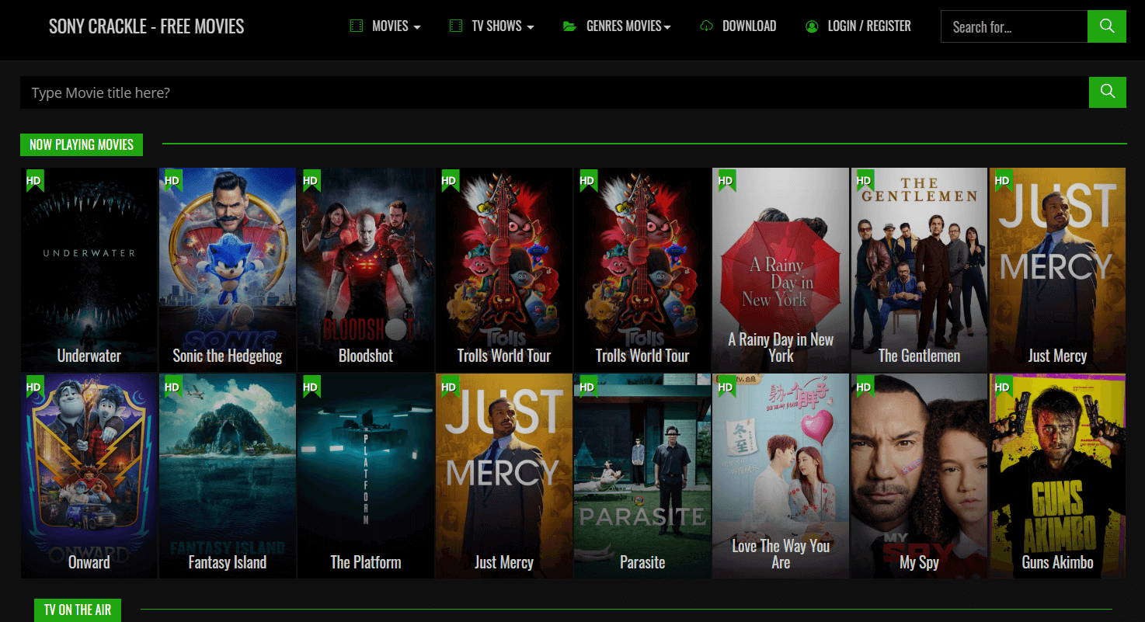Click the HD badge on The Platform
1145x622 pixels.
(x=311, y=386)
